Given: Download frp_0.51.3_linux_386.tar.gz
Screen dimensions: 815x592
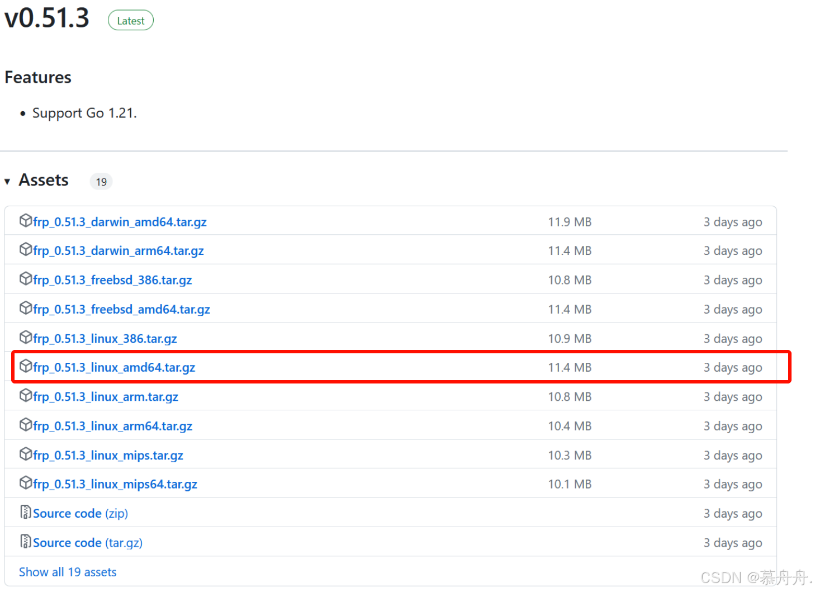Looking at the screenshot, I should [x=105, y=339].
